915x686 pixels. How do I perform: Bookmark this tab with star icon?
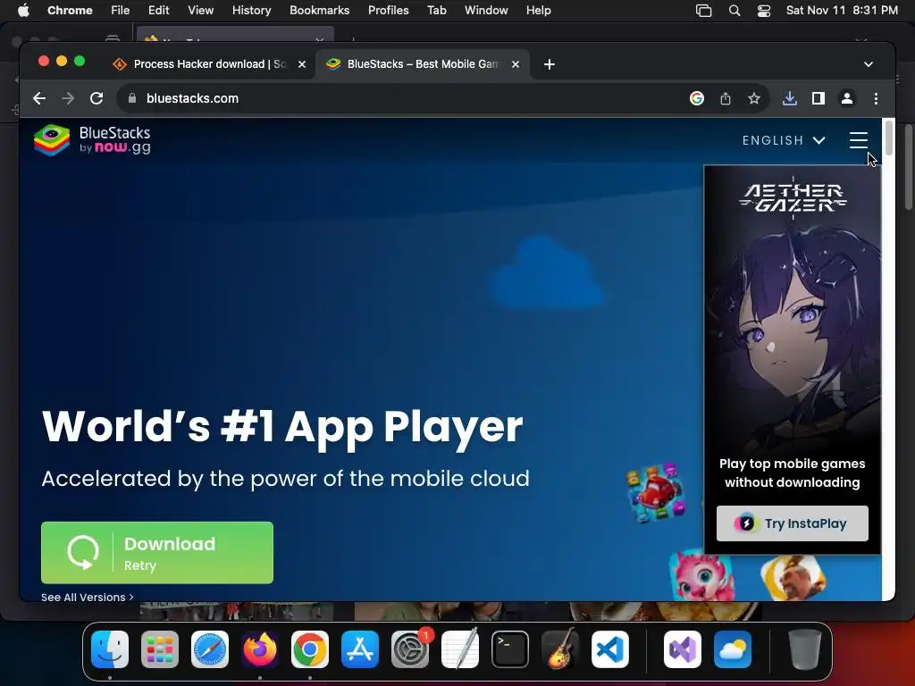[x=754, y=98]
